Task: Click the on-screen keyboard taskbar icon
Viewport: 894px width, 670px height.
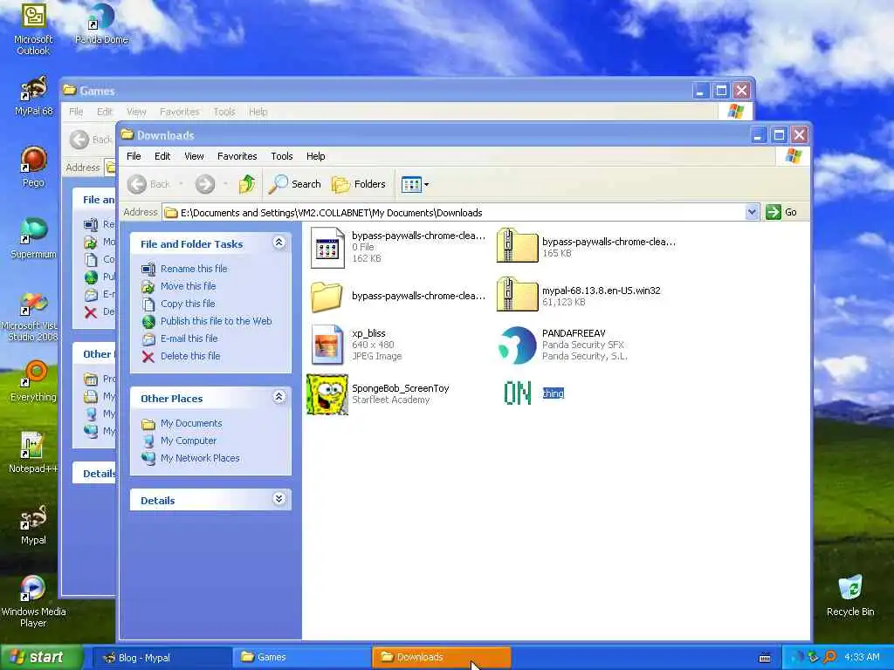Action: [x=765, y=658]
